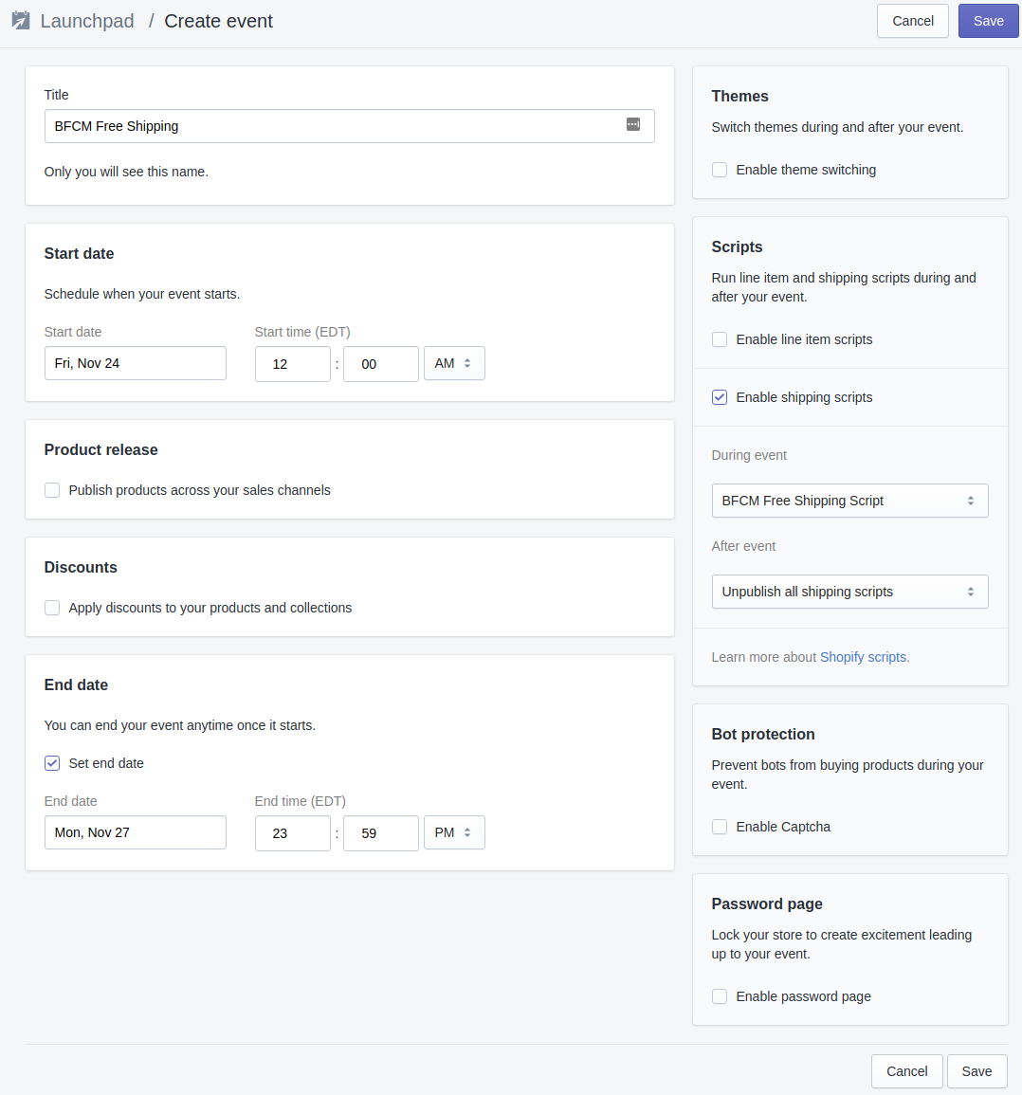Open the end time PM selector
1022x1095 pixels.
(x=454, y=832)
